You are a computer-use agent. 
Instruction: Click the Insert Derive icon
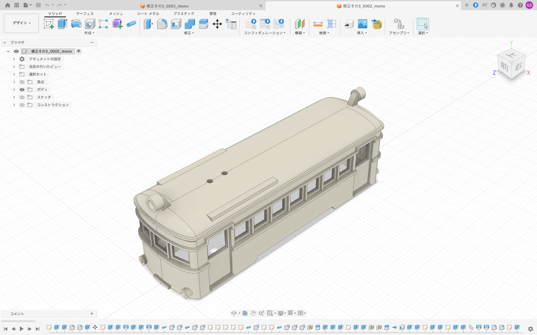coord(349,24)
